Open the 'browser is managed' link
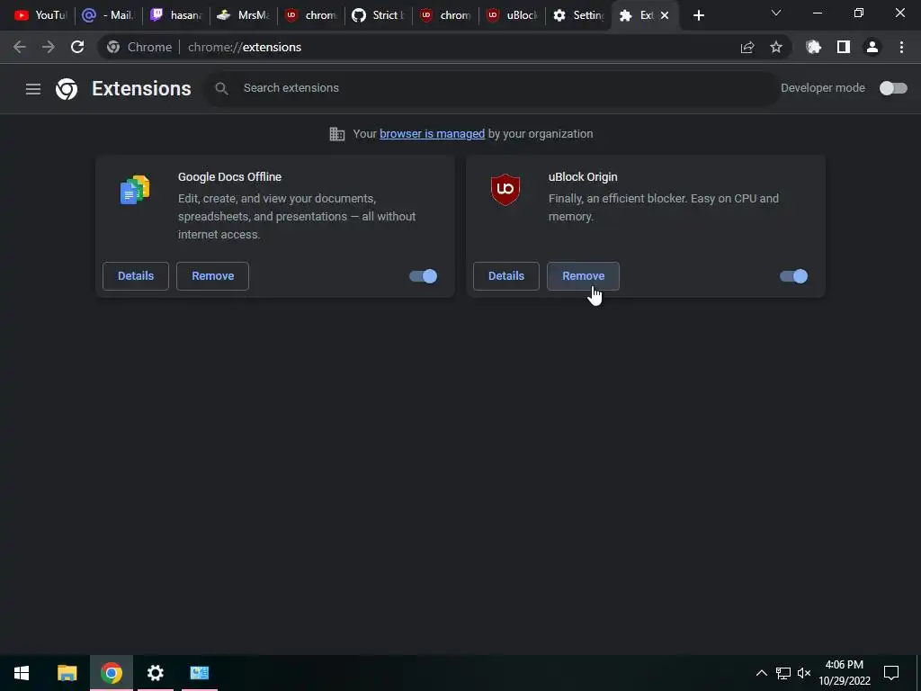This screenshot has height=691, width=921. (x=433, y=134)
